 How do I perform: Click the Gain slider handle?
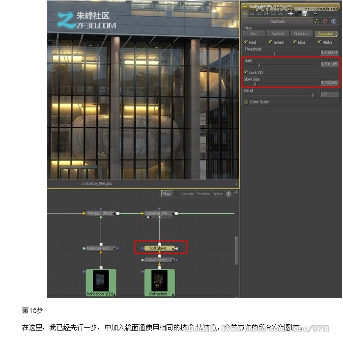(x=259, y=65)
